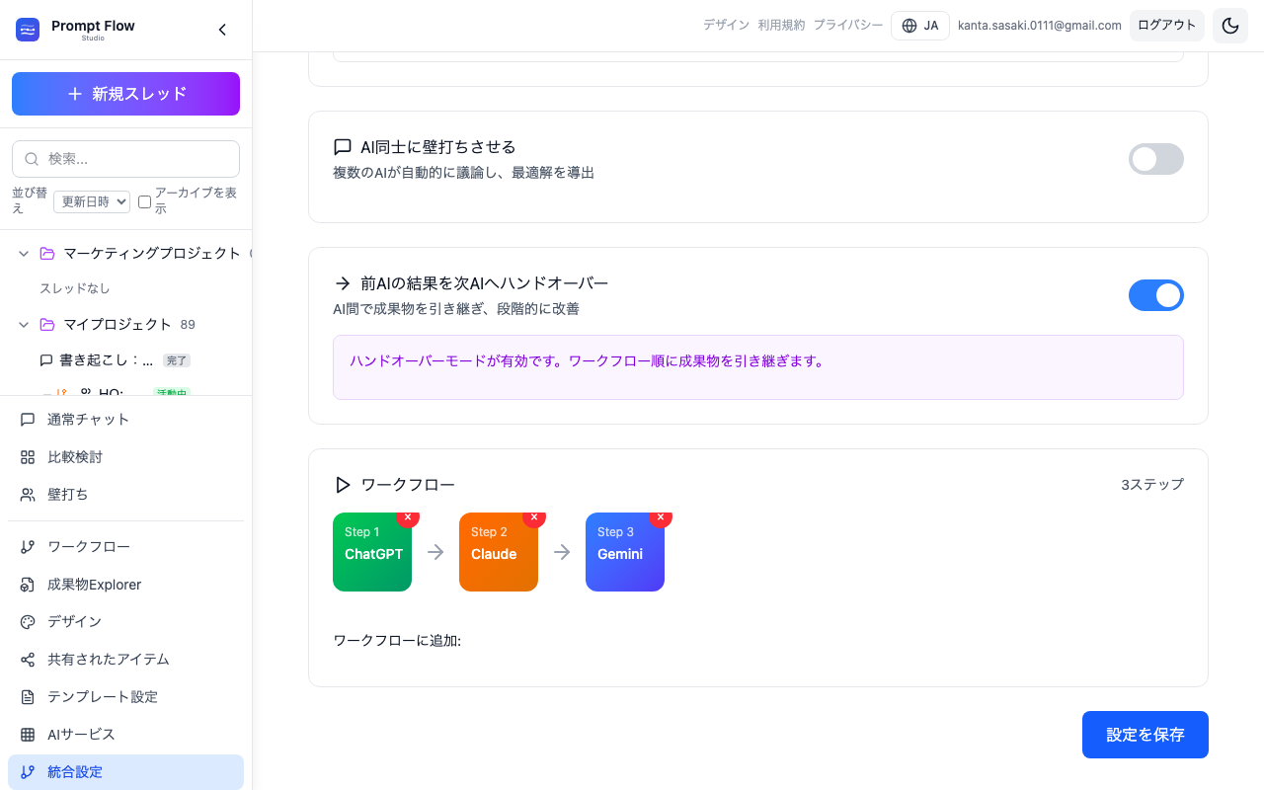Viewport: 1264px width, 790px height.
Task: Click the globe icon in the header
Action: [x=909, y=26]
